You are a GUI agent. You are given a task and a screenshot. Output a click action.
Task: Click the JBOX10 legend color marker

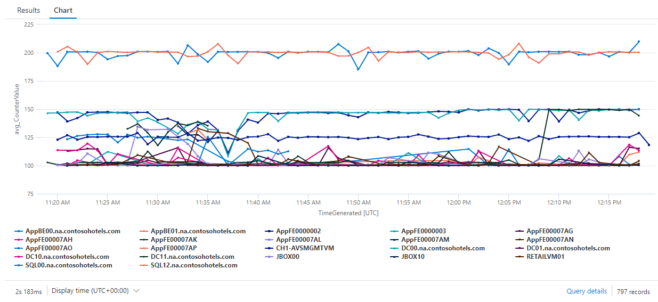click(x=394, y=257)
